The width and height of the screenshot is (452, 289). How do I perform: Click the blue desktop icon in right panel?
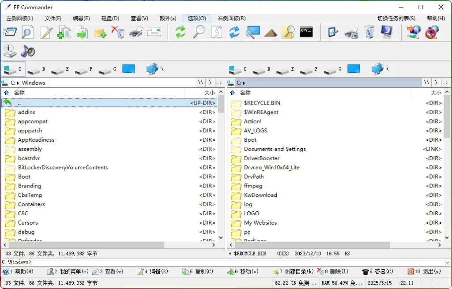click(x=354, y=69)
